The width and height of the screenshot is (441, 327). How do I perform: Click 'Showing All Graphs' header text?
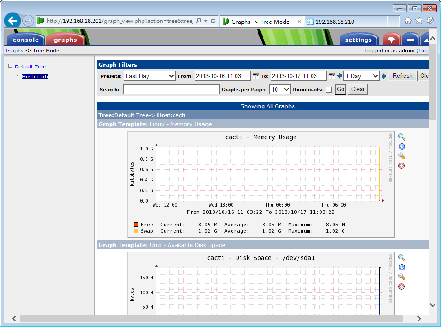[267, 106]
